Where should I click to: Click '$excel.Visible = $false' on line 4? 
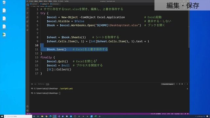click(66, 21)
